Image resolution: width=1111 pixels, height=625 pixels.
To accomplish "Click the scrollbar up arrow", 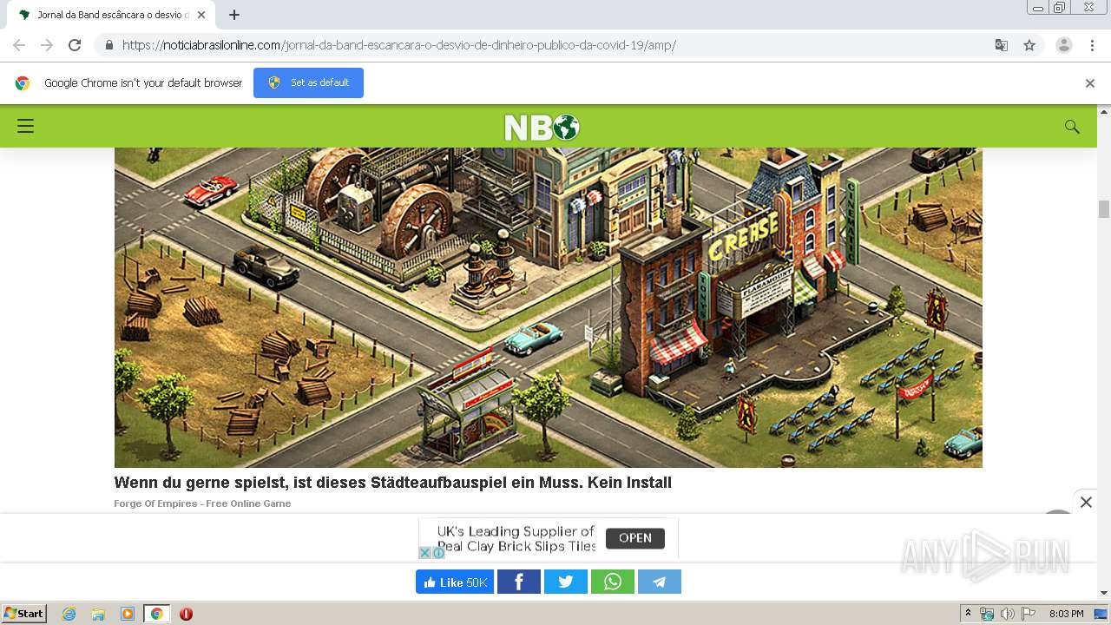I will (1104, 112).
